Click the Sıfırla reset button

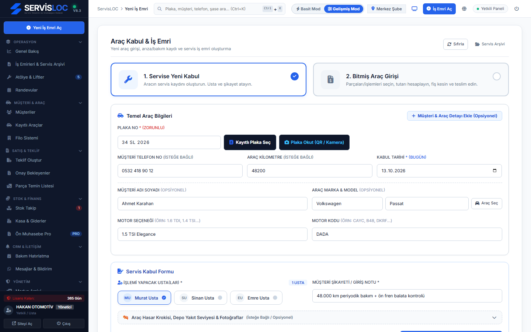455,44
